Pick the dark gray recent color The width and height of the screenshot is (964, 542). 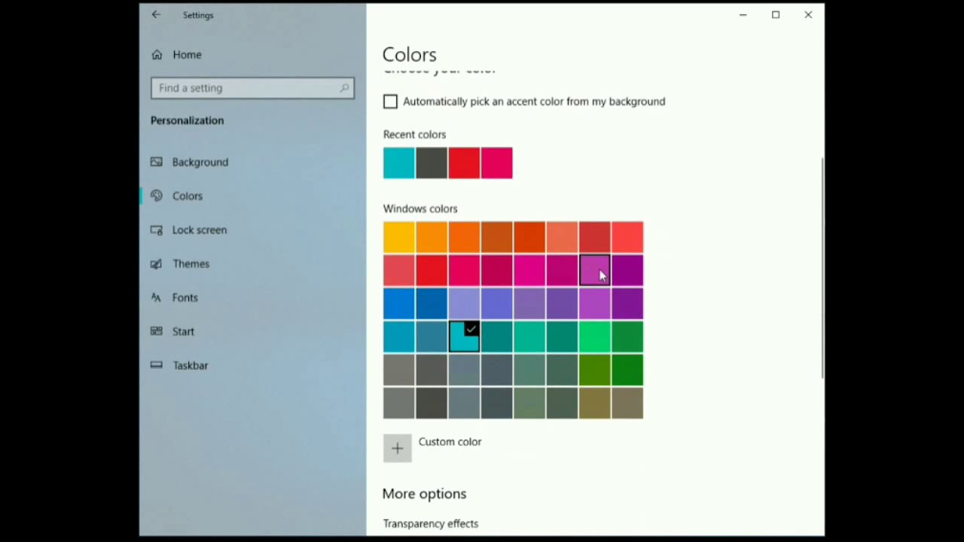point(432,163)
